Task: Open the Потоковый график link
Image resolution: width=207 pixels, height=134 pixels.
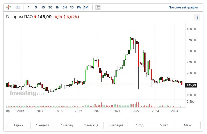Action: coord(185,7)
